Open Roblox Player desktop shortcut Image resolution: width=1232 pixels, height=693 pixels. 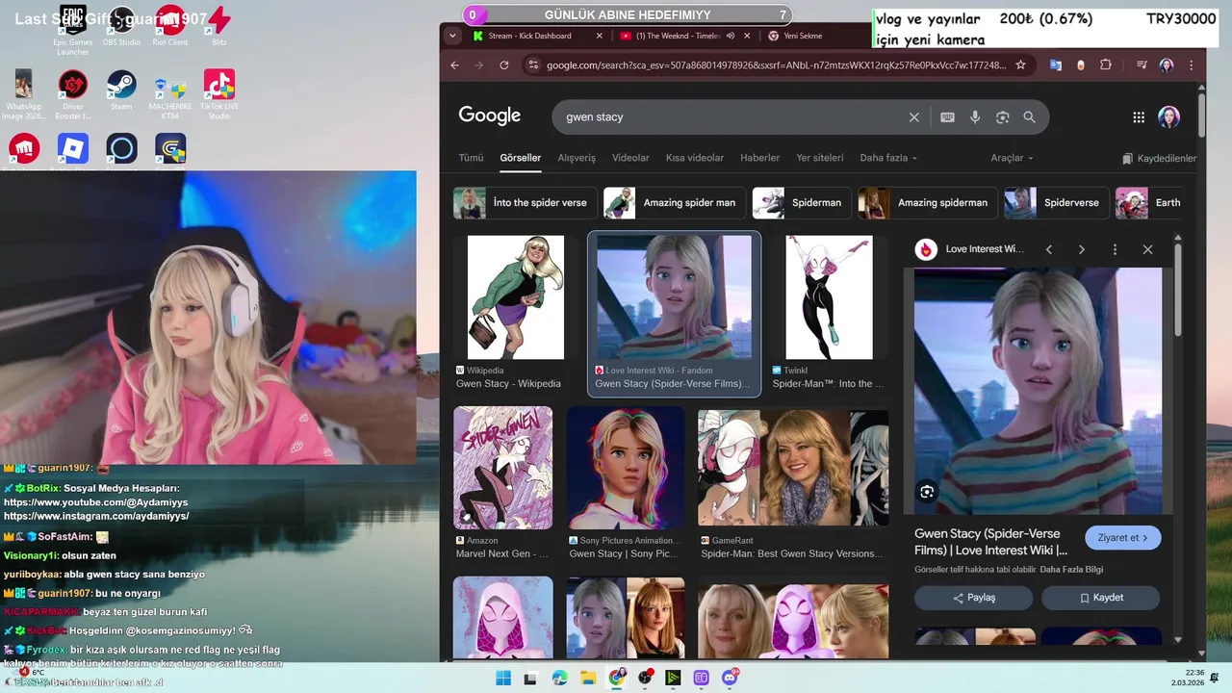(x=73, y=149)
